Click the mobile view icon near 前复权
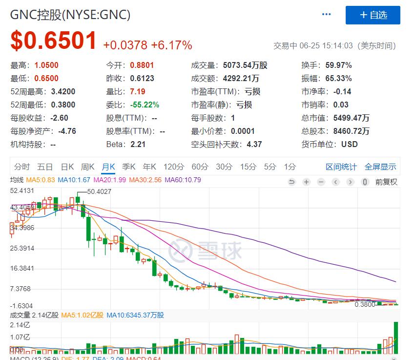The height and width of the screenshot is (360, 415). click(x=365, y=181)
